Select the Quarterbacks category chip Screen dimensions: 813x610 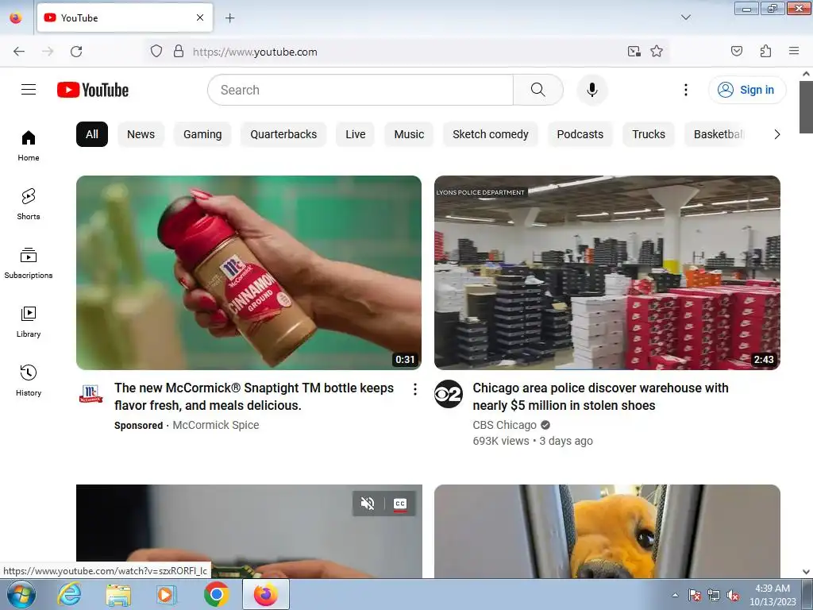pos(283,134)
